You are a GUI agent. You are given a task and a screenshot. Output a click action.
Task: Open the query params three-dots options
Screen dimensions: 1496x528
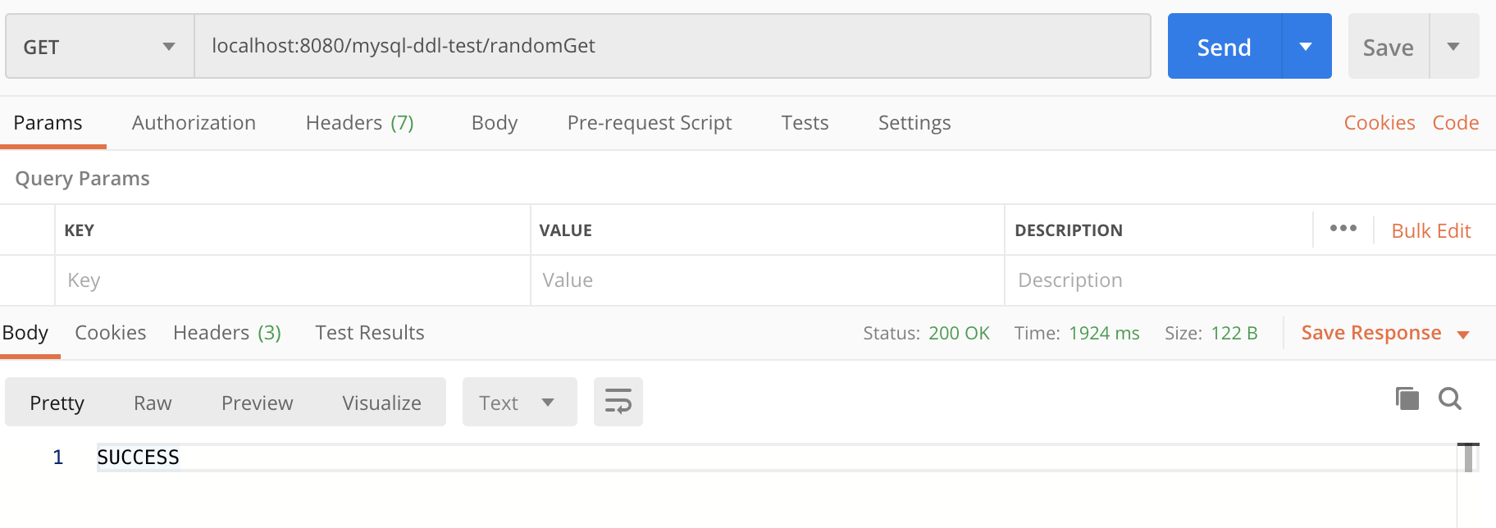1343,229
